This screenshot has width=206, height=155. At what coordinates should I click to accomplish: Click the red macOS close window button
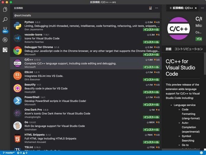[2, 2]
